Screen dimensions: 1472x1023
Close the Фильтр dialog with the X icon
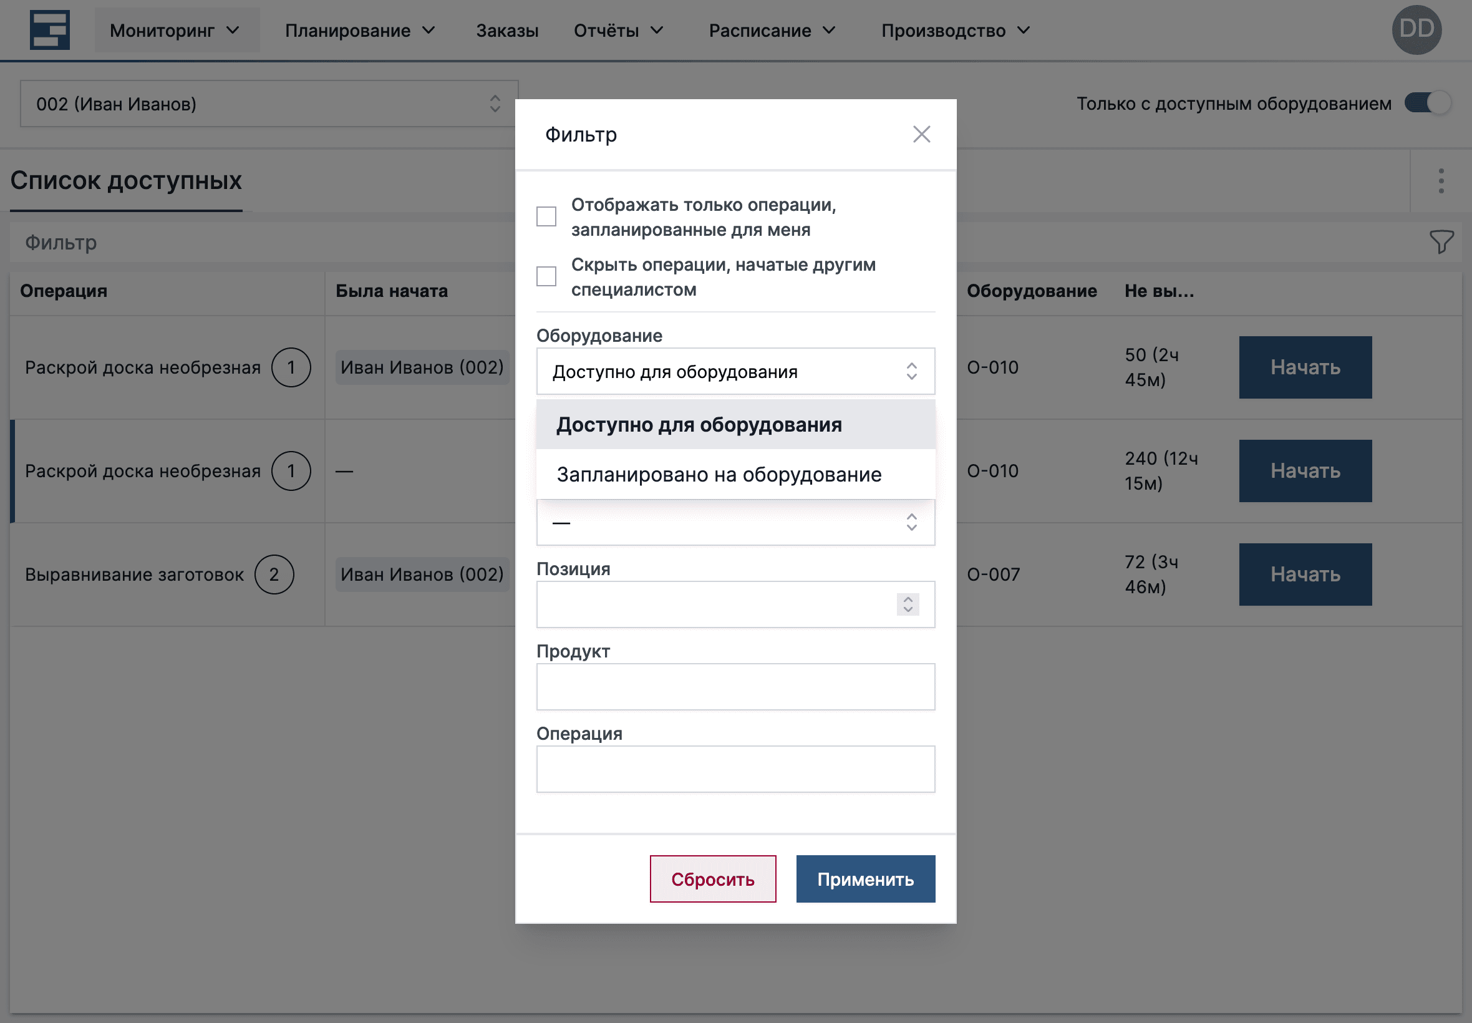pos(922,135)
